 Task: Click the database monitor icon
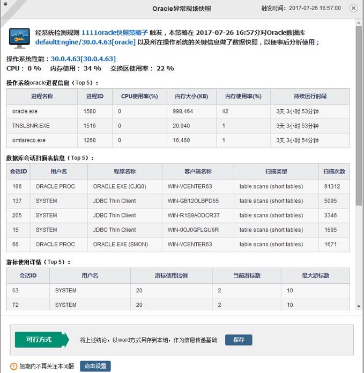19,38
